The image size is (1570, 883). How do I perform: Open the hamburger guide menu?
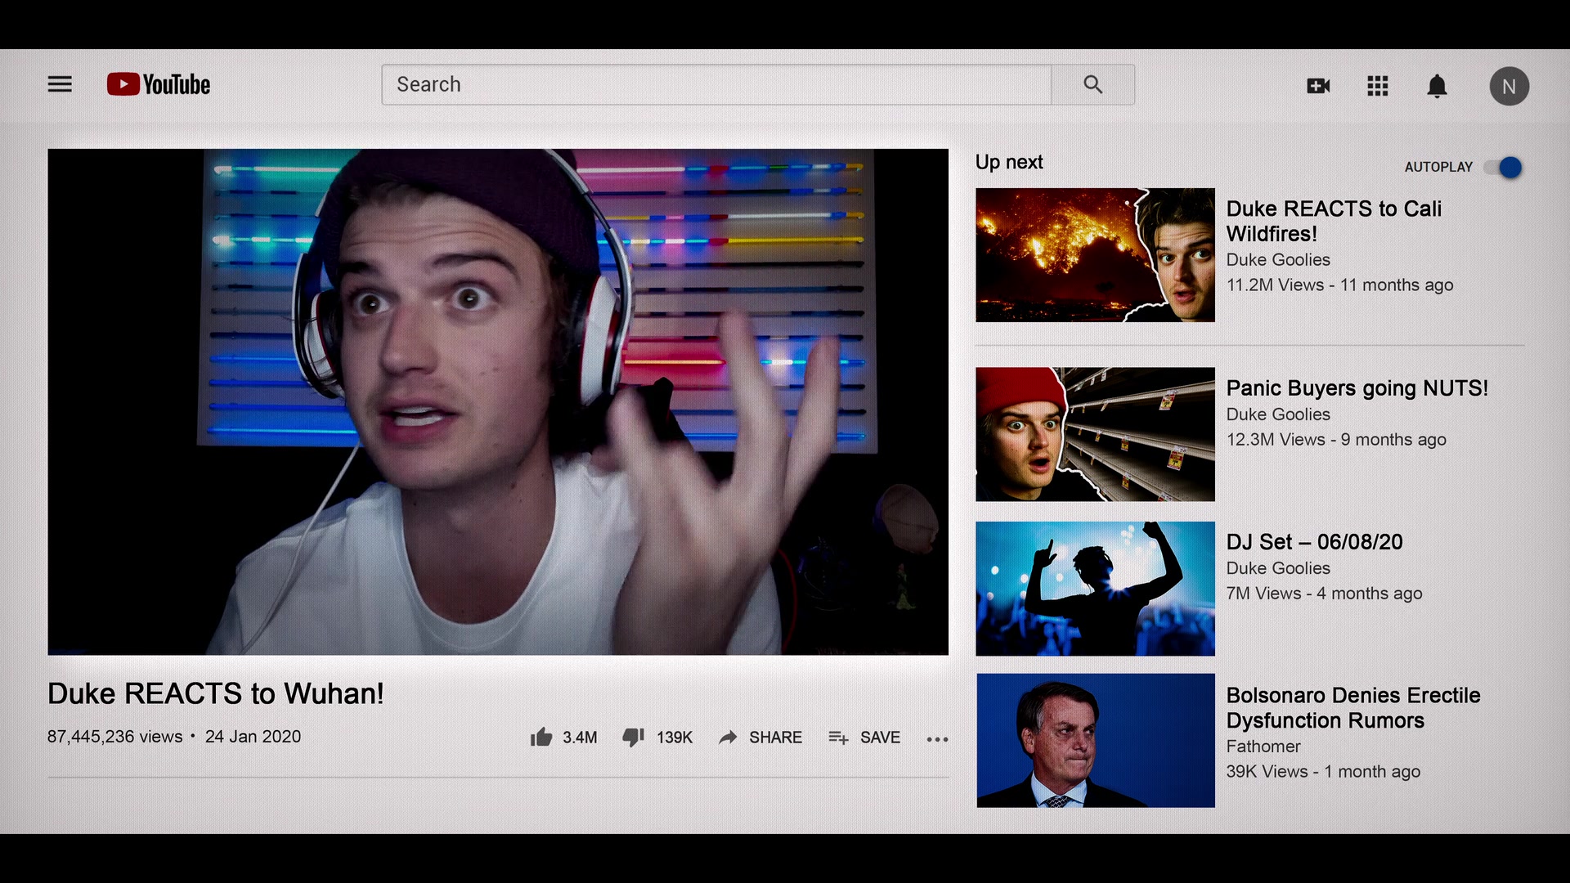(60, 84)
